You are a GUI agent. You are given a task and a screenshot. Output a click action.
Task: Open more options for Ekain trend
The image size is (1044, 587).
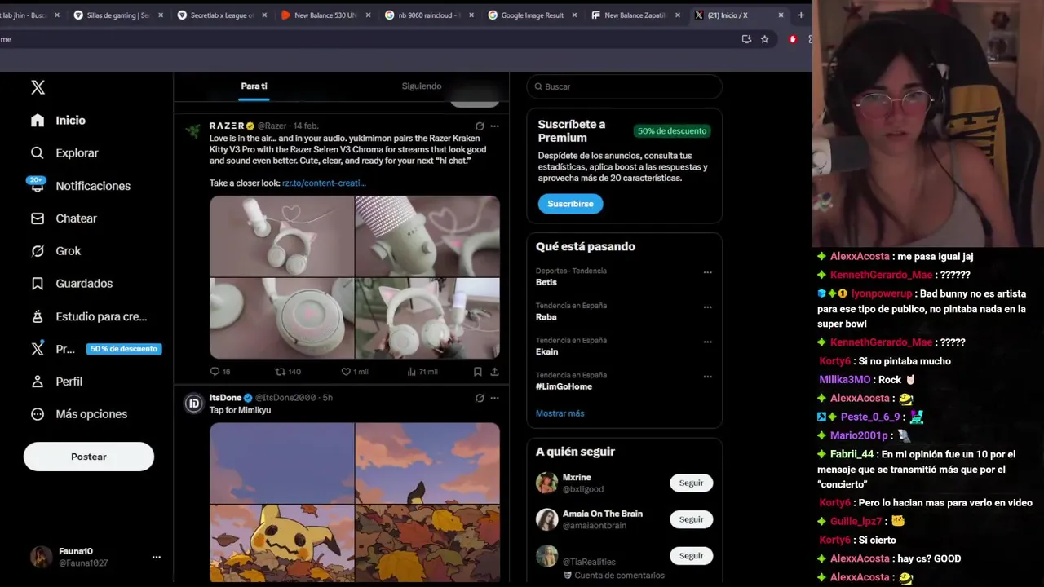click(x=707, y=342)
